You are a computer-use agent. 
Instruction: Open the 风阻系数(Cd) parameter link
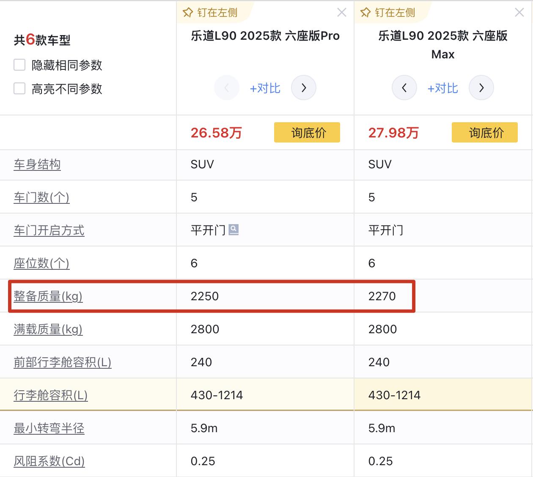tap(49, 461)
